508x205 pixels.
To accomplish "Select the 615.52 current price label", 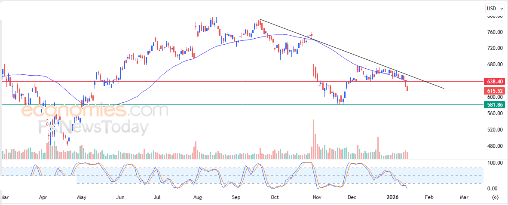I will (494, 91).
